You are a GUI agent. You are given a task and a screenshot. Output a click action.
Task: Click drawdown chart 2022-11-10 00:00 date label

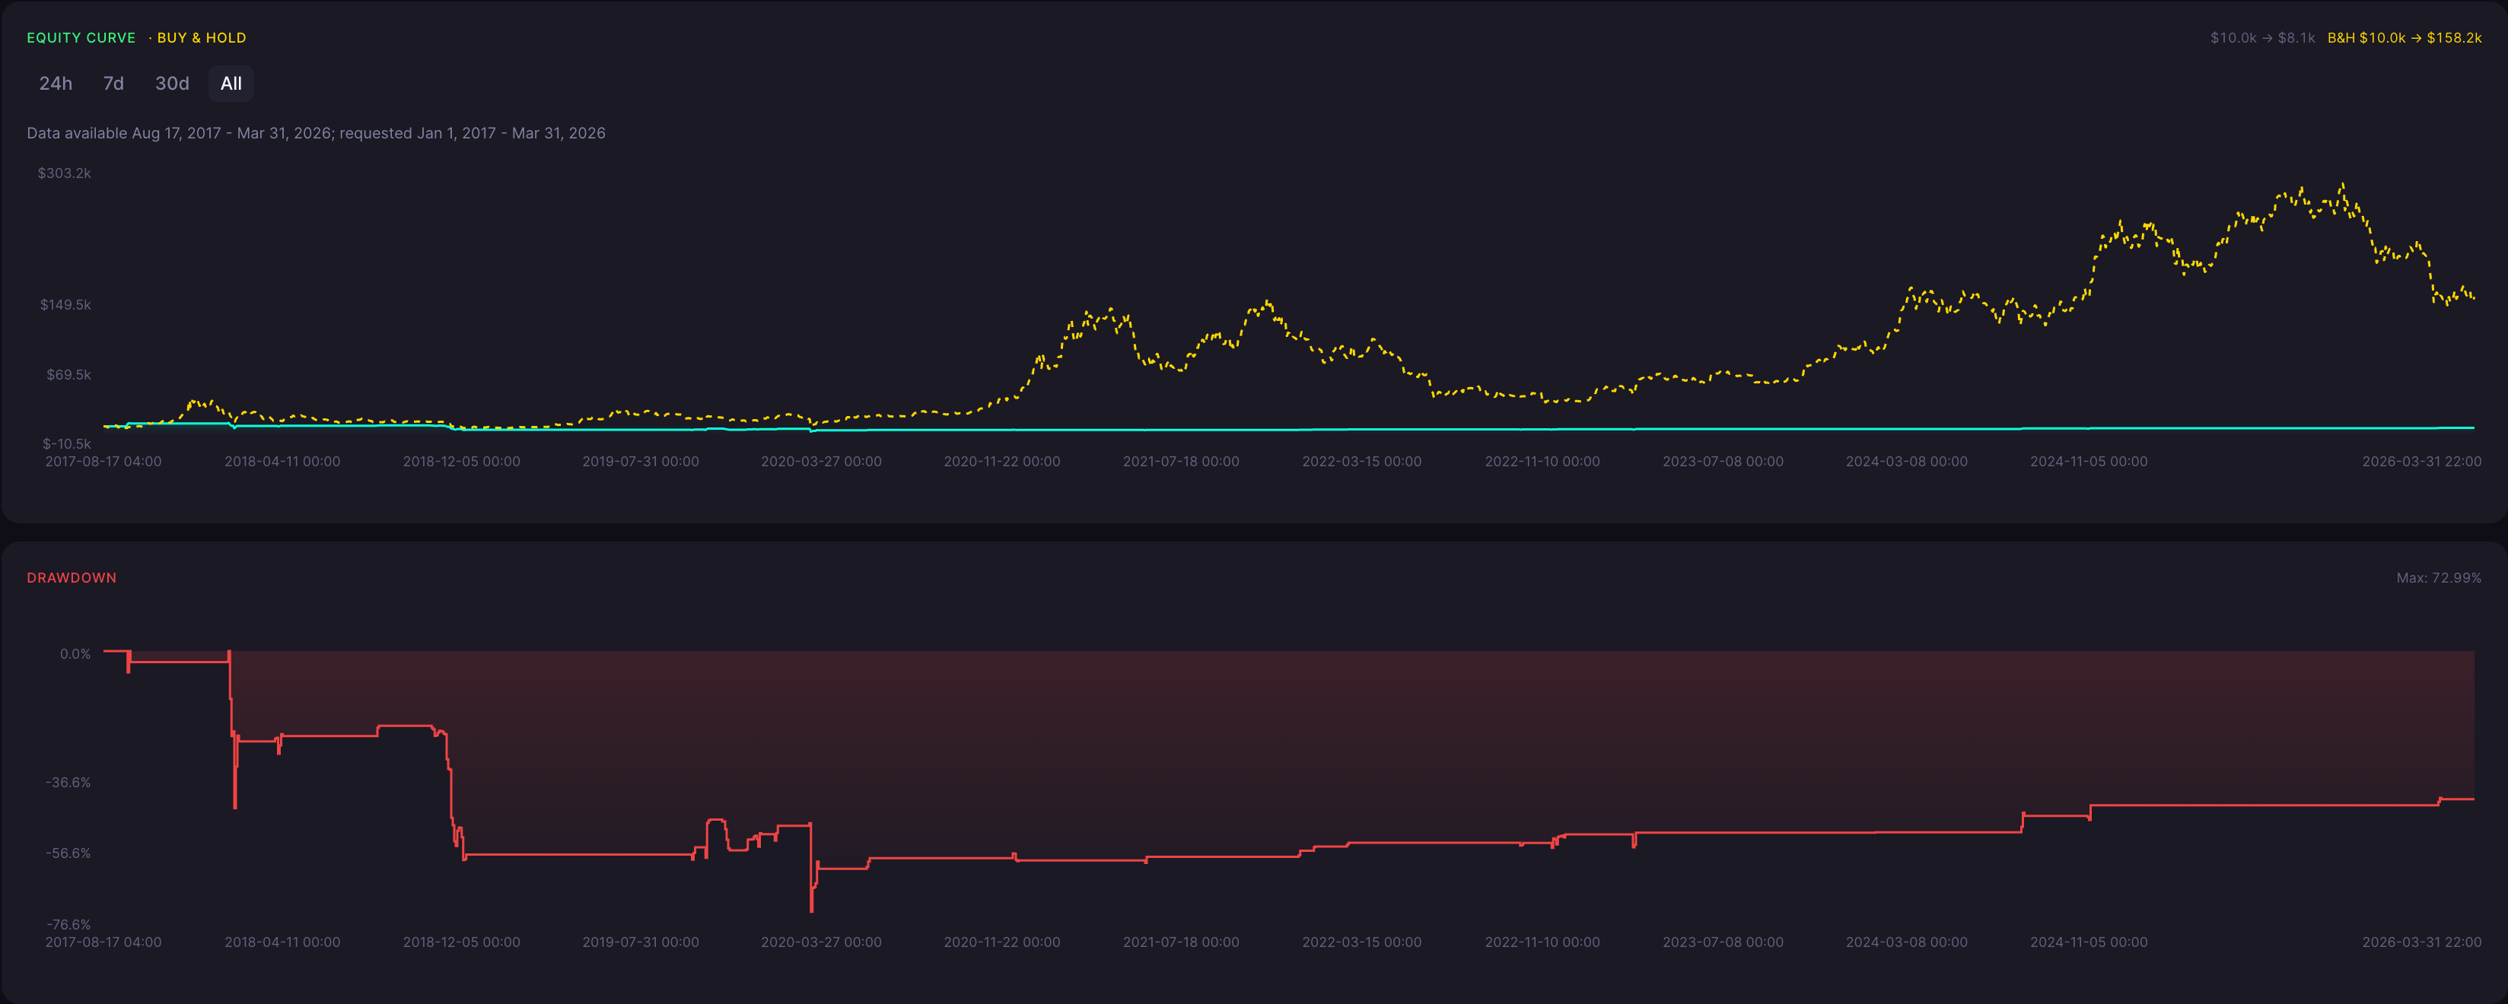(1542, 942)
